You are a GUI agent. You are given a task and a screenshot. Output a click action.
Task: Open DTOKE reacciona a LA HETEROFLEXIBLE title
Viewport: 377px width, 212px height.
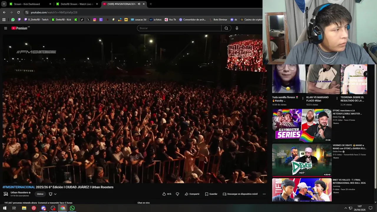coord(347,112)
